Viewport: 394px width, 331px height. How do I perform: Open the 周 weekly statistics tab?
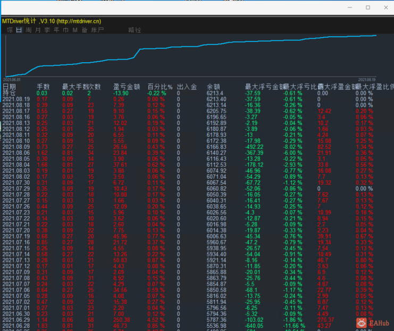28,30
